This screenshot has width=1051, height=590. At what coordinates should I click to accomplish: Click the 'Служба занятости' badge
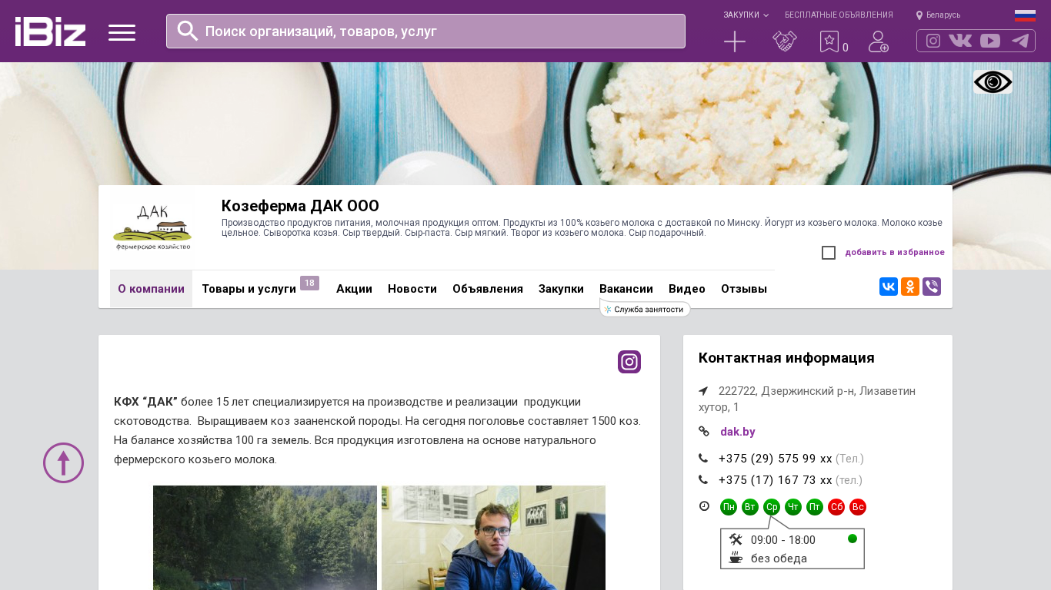(645, 309)
